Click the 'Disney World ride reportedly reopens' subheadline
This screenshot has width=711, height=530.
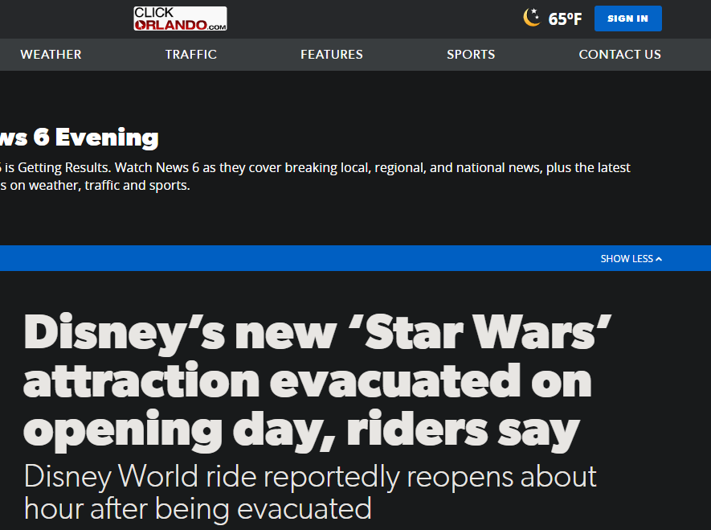[x=309, y=476]
